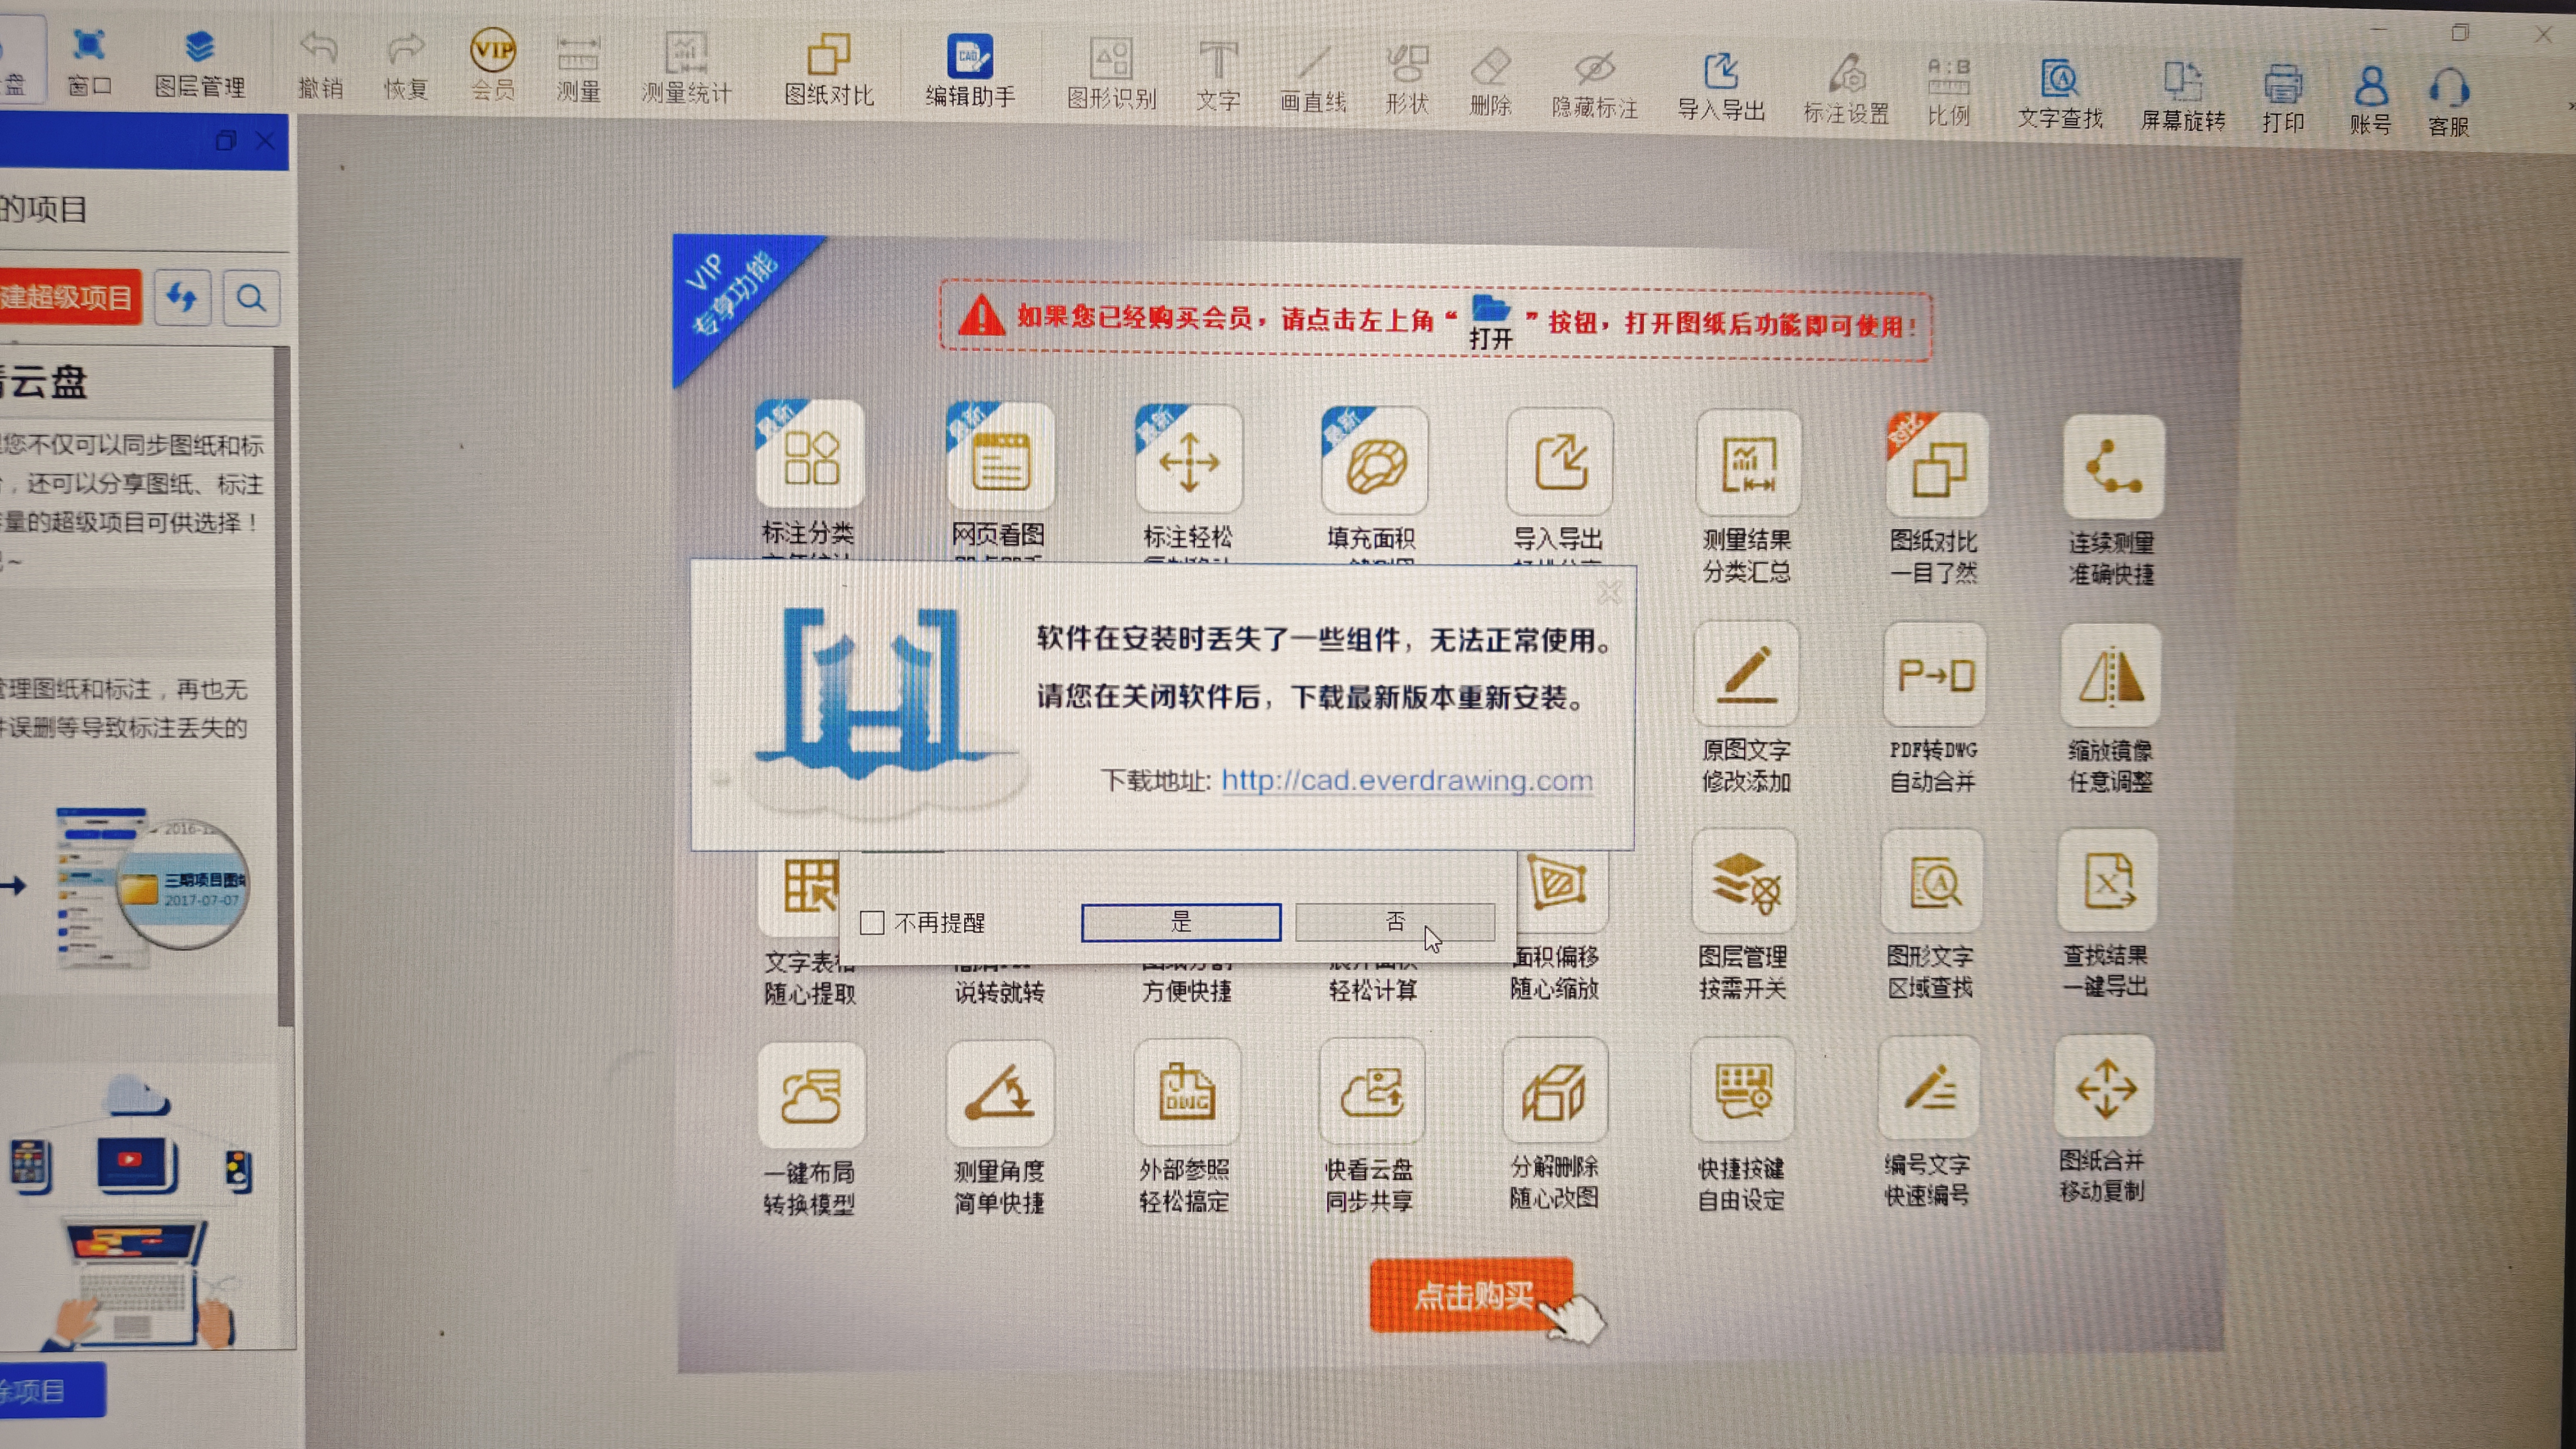2576x1449 pixels.
Task: Select the 文字 text tool
Action: (x=1218, y=77)
